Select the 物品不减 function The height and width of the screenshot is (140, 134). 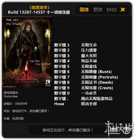click(89, 61)
